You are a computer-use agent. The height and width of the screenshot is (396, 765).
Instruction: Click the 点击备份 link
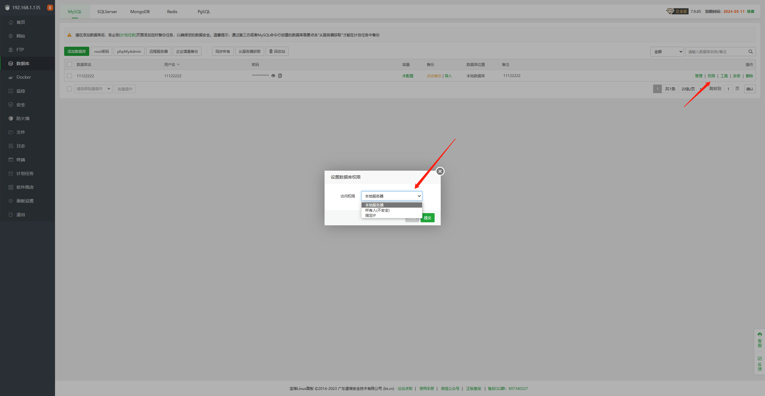coord(434,76)
